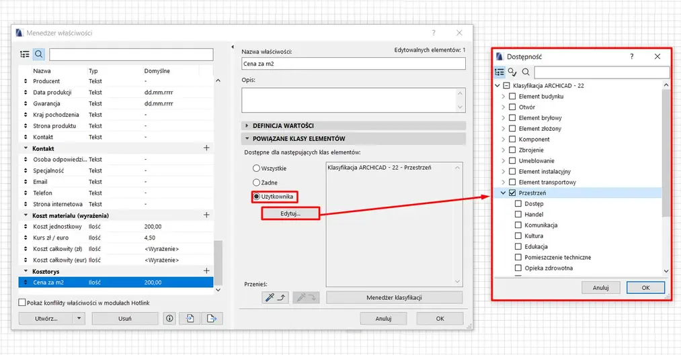Click Anuluj in Menedżer właściwości
681x355 pixels.
383,319
